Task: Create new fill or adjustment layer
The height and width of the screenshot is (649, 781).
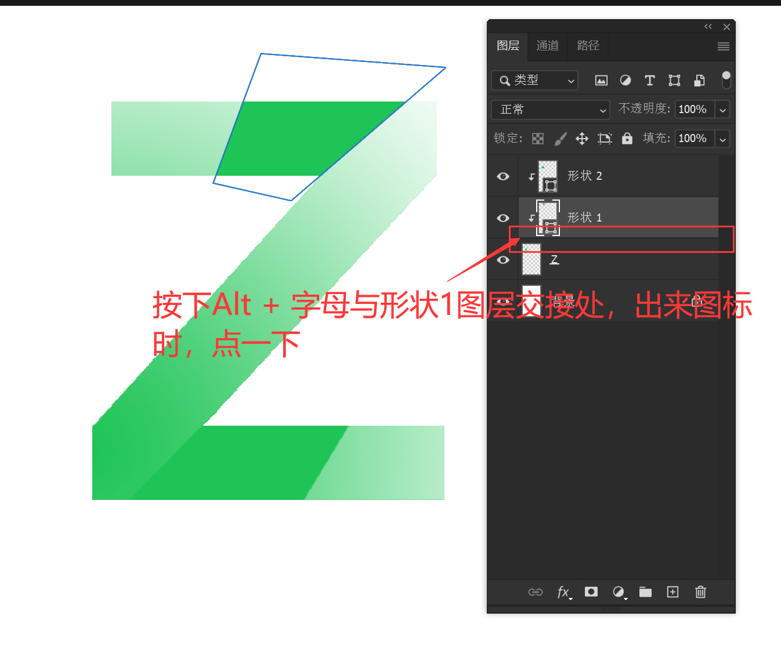Action: coord(619,592)
